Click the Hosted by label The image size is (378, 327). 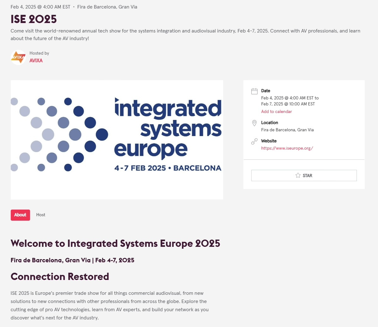tap(39, 53)
